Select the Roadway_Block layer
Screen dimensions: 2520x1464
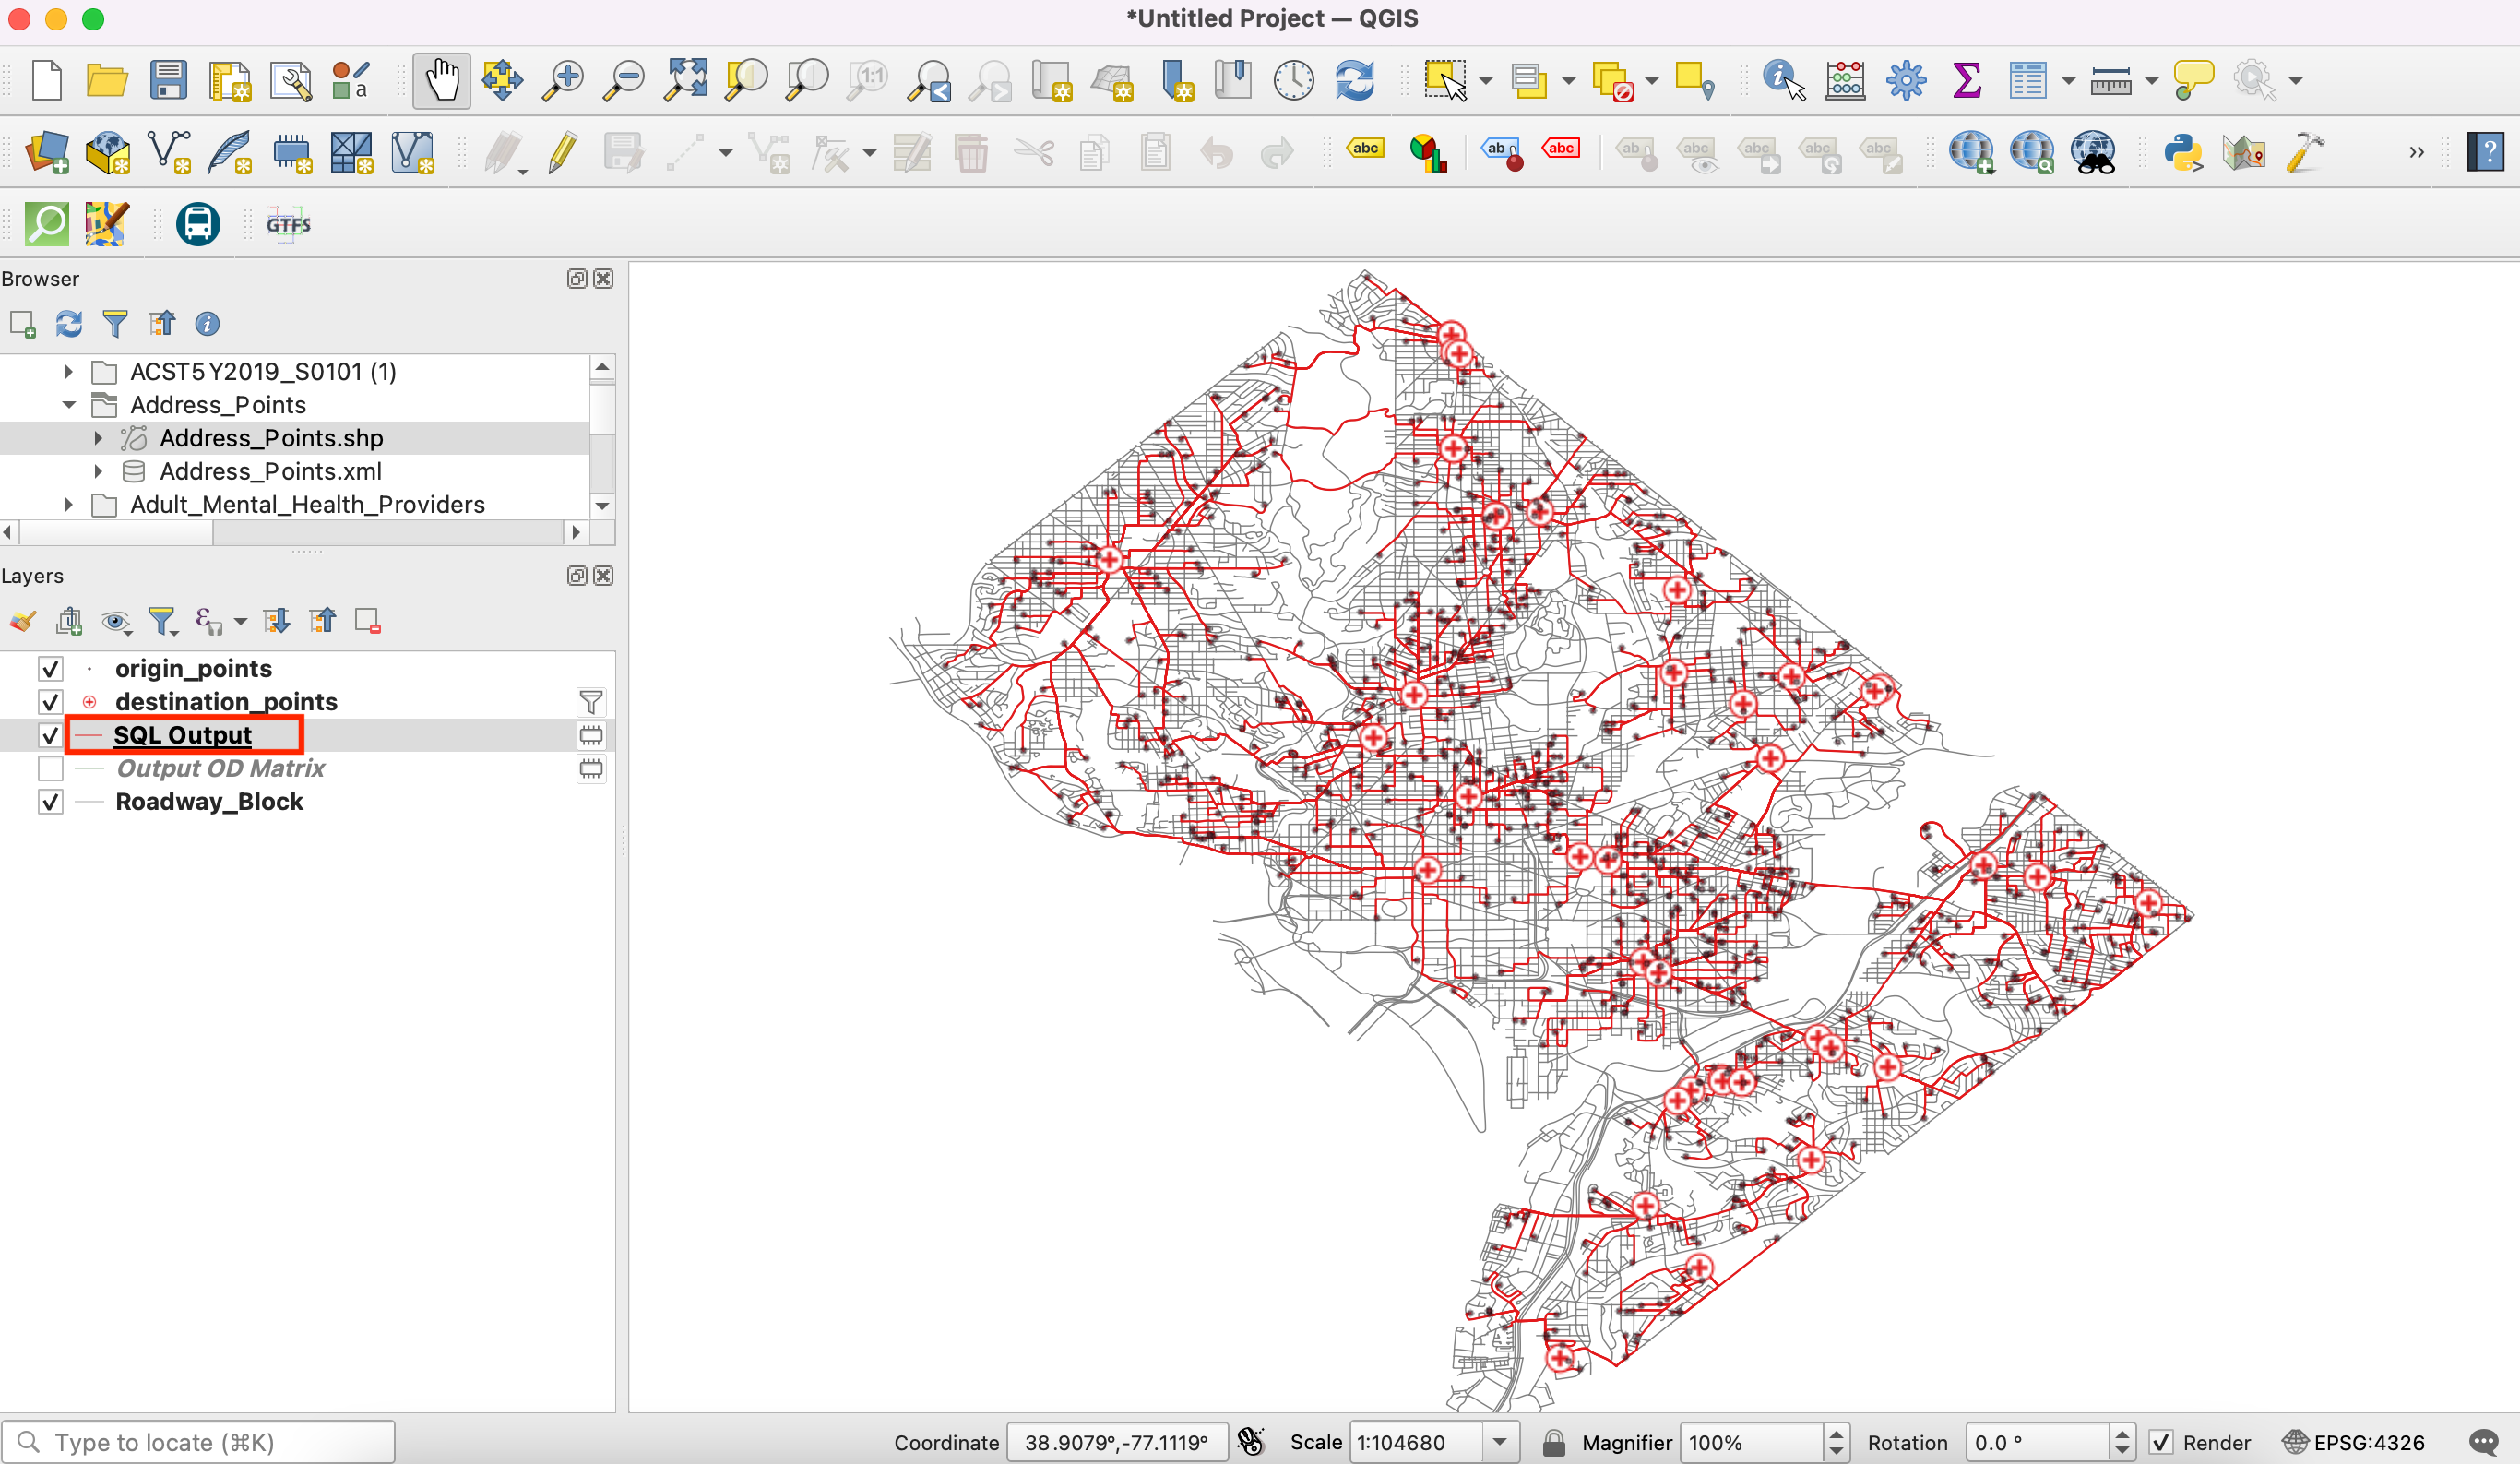[209, 801]
